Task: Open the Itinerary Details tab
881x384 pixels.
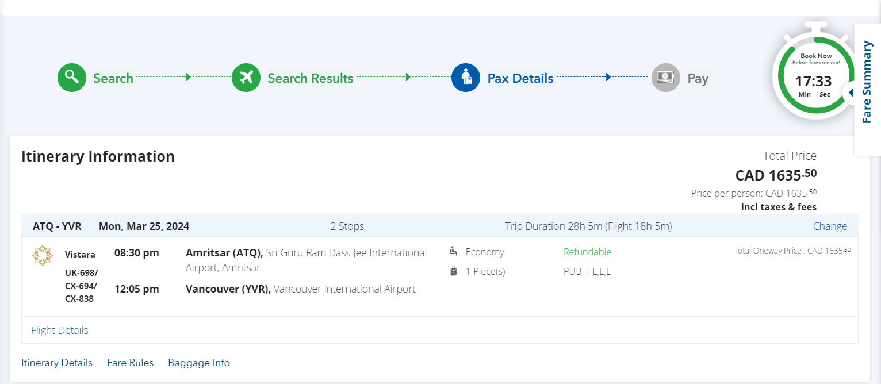Action: [57, 363]
